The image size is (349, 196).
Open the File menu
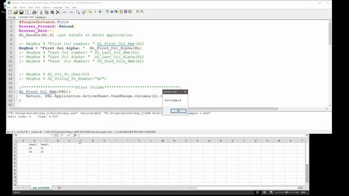[x=9, y=7]
